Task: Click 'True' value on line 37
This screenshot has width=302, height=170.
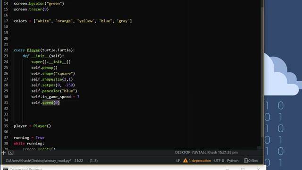Action: 40,137
